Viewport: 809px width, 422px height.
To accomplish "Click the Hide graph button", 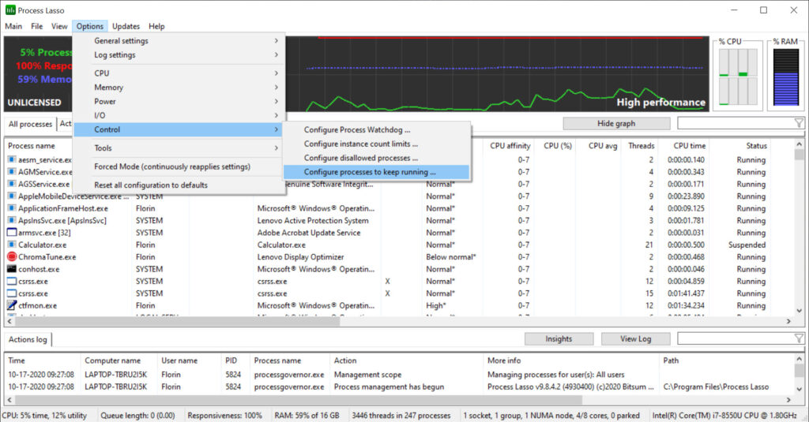I will 616,124.
